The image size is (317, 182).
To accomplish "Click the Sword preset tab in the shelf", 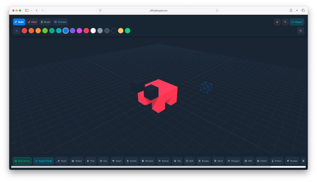I will pos(163,161).
